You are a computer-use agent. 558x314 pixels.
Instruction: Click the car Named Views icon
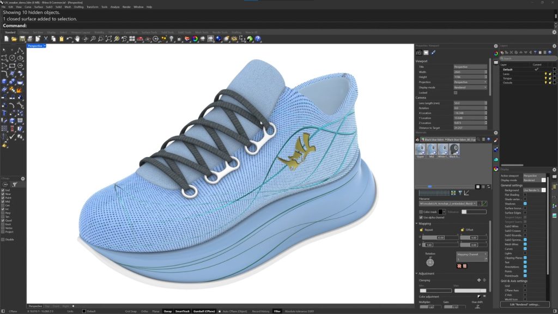point(140,39)
